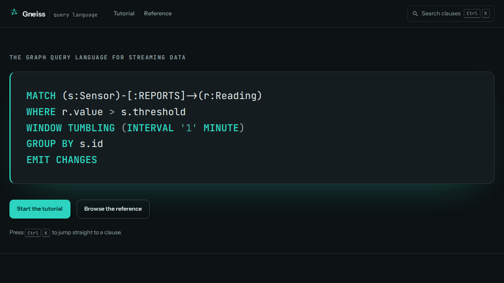Click the 'WHERE' keyword in the code

(41, 112)
